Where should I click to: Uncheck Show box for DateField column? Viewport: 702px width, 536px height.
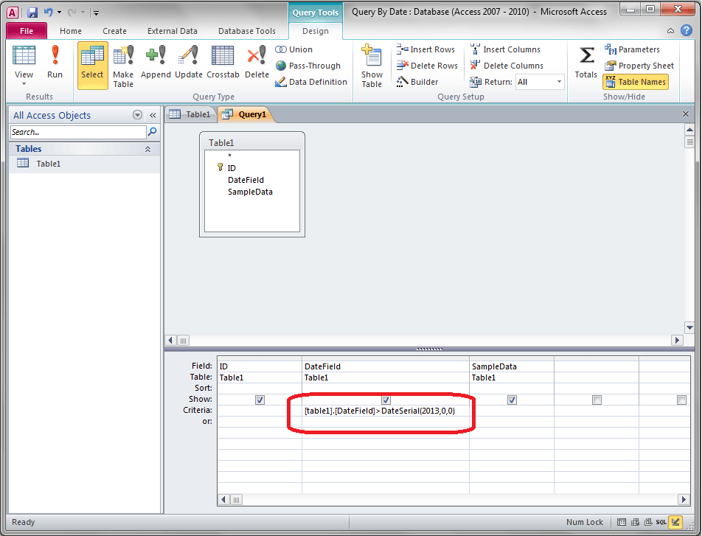(x=386, y=400)
